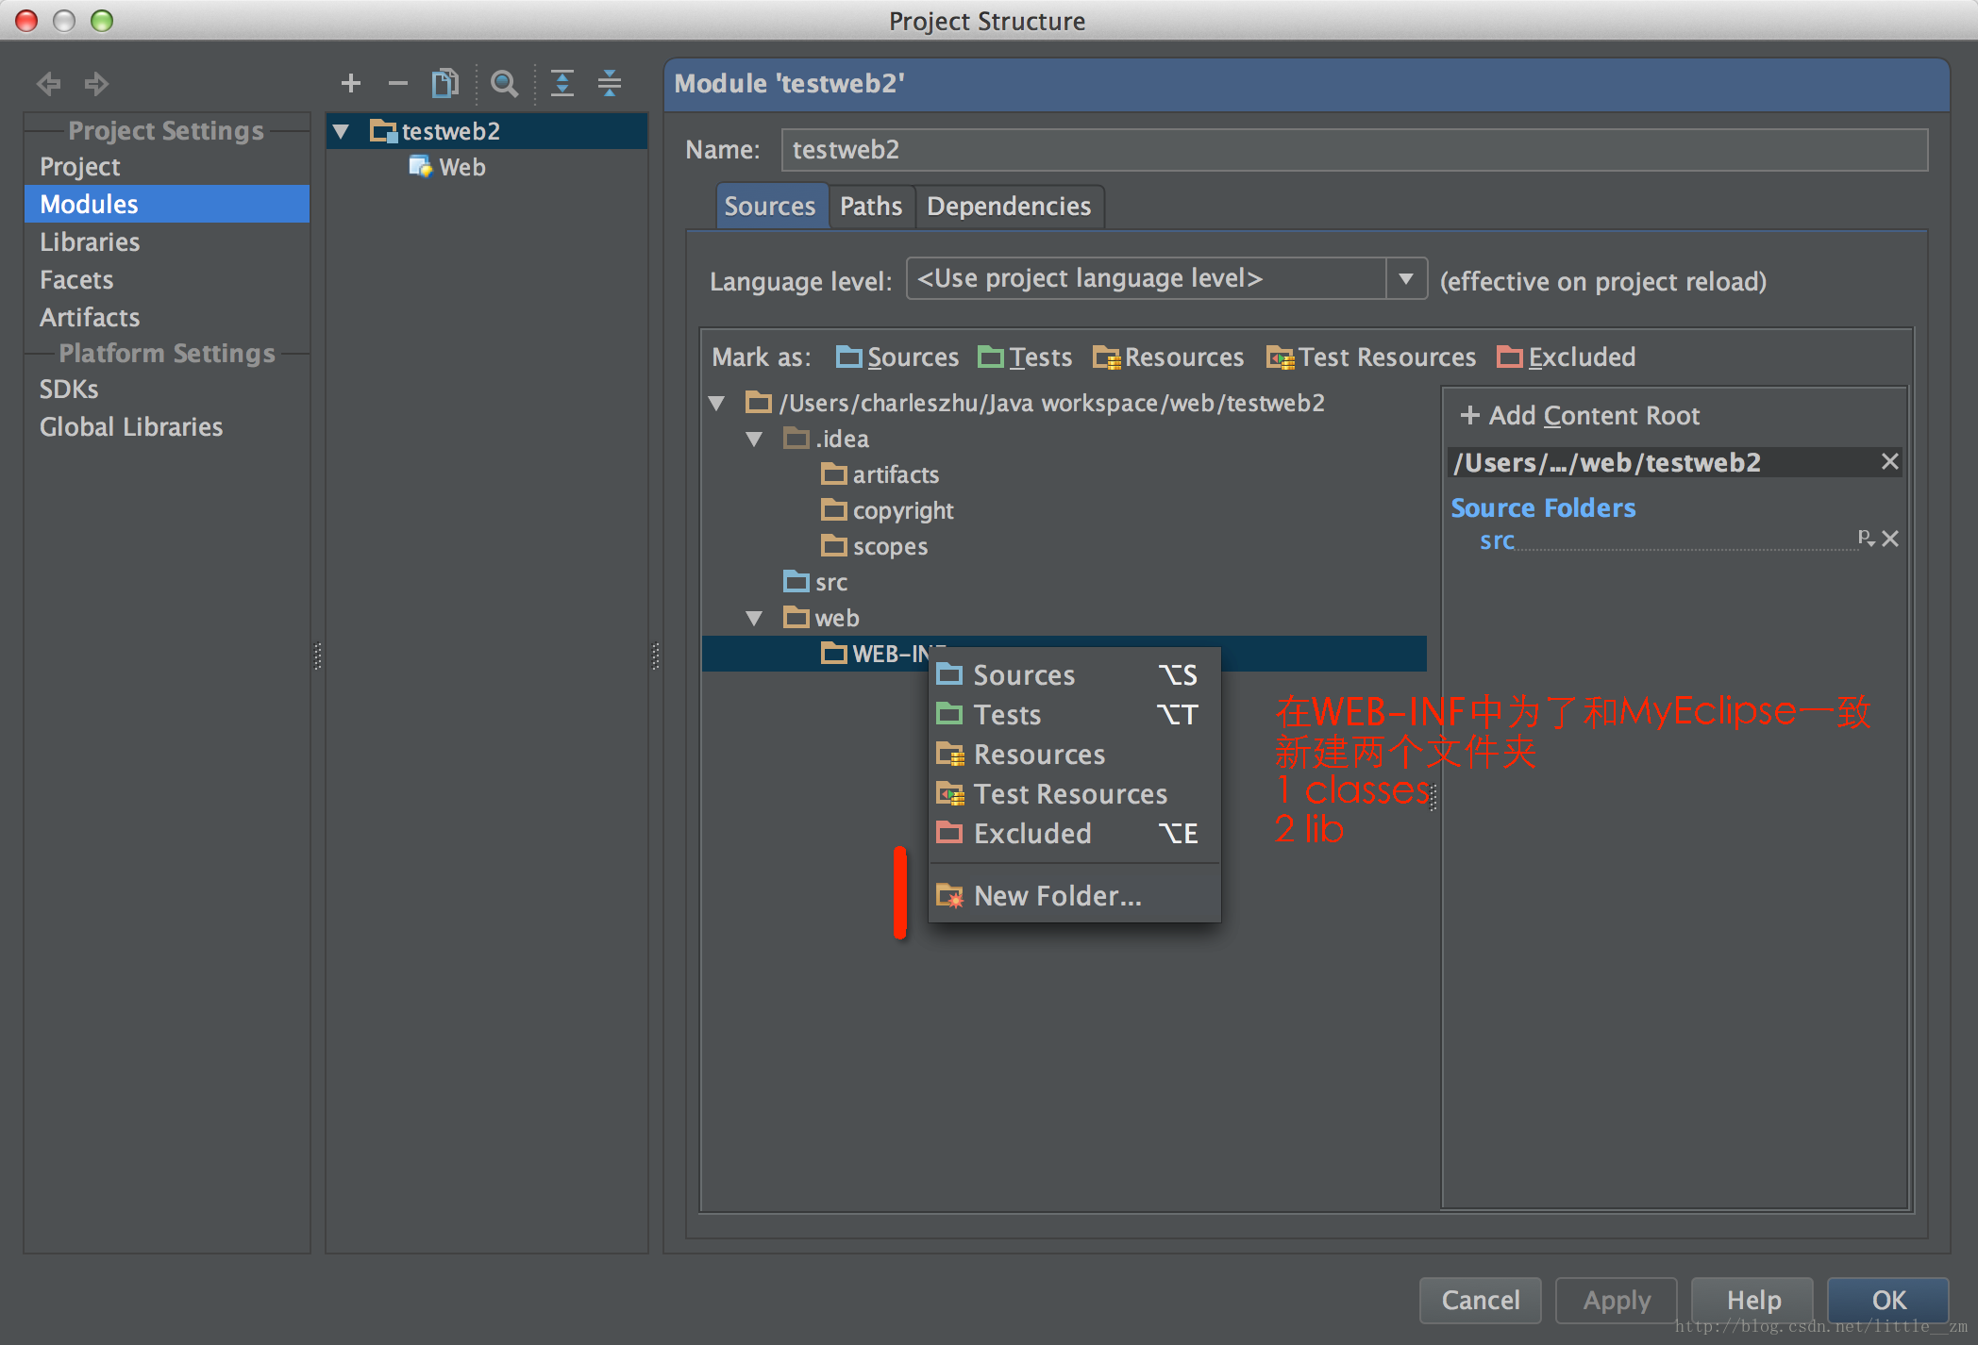Choose Tests in the context menu
The image size is (1978, 1345).
tap(1075, 715)
